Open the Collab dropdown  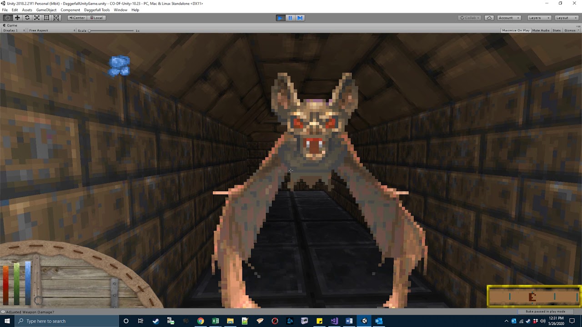470,18
